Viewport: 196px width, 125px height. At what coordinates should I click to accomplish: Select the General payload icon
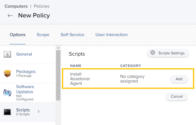pyautogui.click(x=7, y=54)
